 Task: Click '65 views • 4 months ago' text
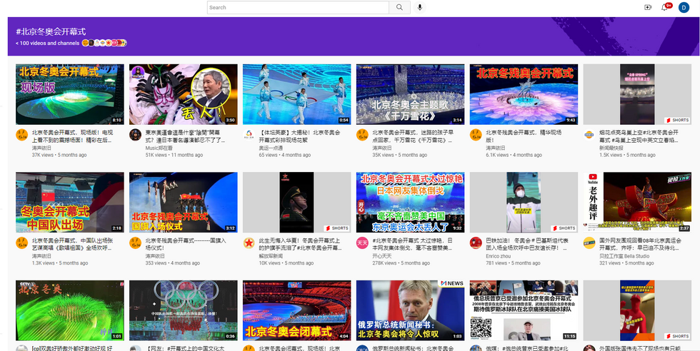(x=284, y=155)
